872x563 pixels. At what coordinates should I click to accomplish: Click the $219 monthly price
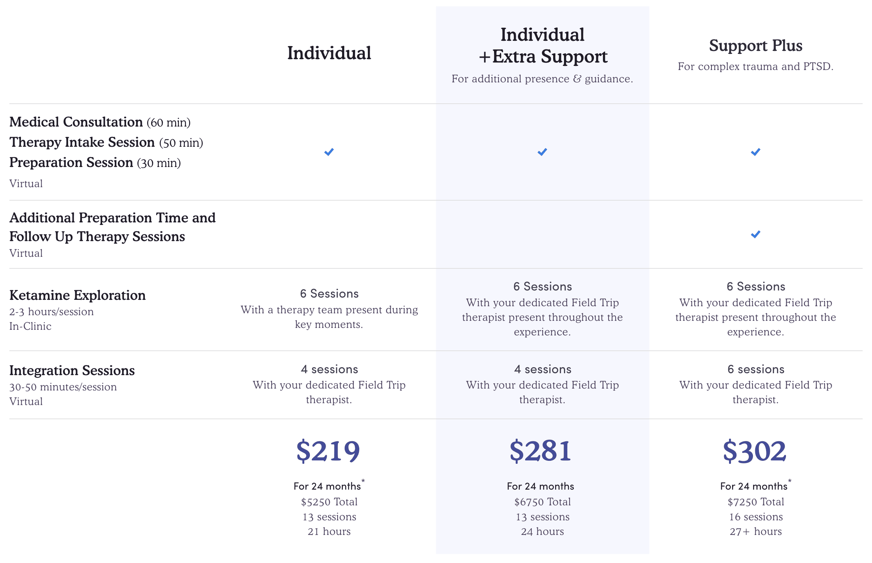(328, 451)
